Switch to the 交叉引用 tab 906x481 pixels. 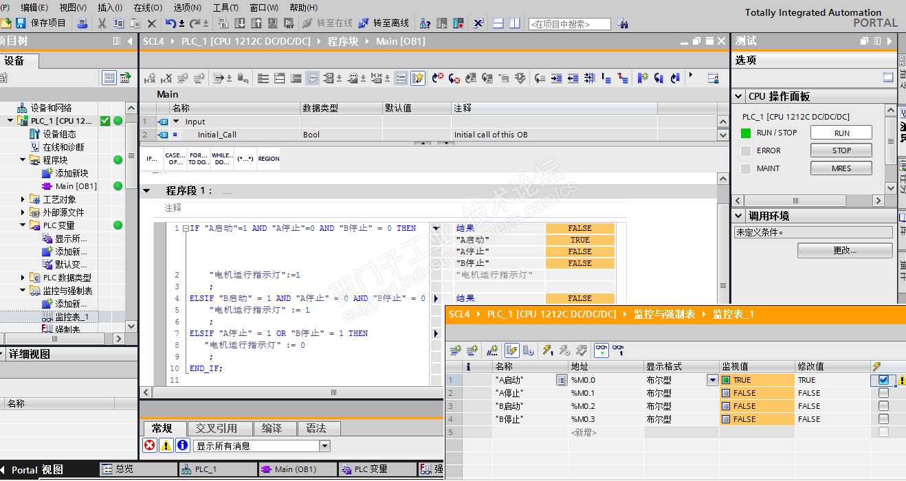tap(216, 428)
